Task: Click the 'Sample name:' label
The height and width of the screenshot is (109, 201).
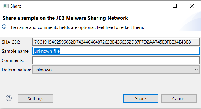Action: [16, 51]
